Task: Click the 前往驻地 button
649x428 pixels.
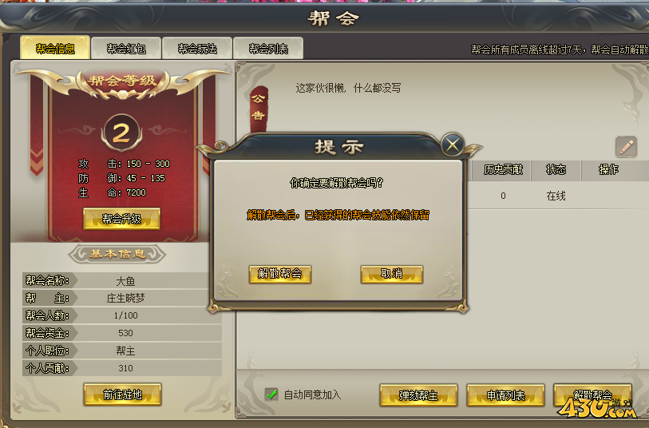Action: 122,394
